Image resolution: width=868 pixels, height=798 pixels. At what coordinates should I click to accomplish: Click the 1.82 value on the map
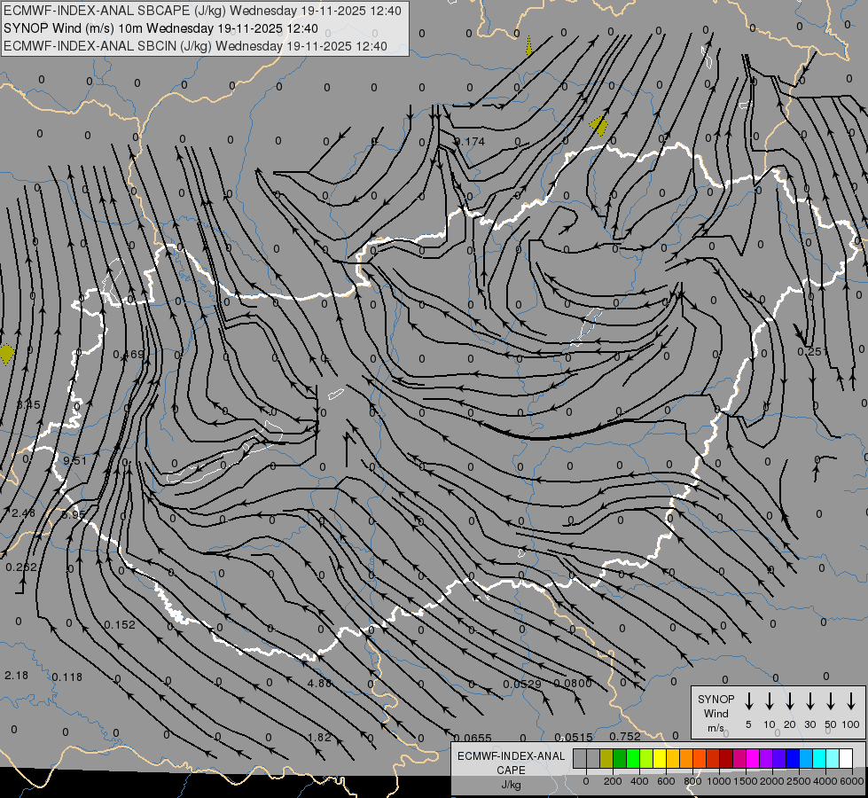[x=319, y=738]
